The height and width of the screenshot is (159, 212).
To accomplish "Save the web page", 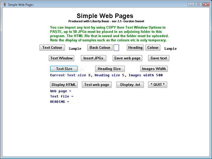I will click(x=127, y=58).
